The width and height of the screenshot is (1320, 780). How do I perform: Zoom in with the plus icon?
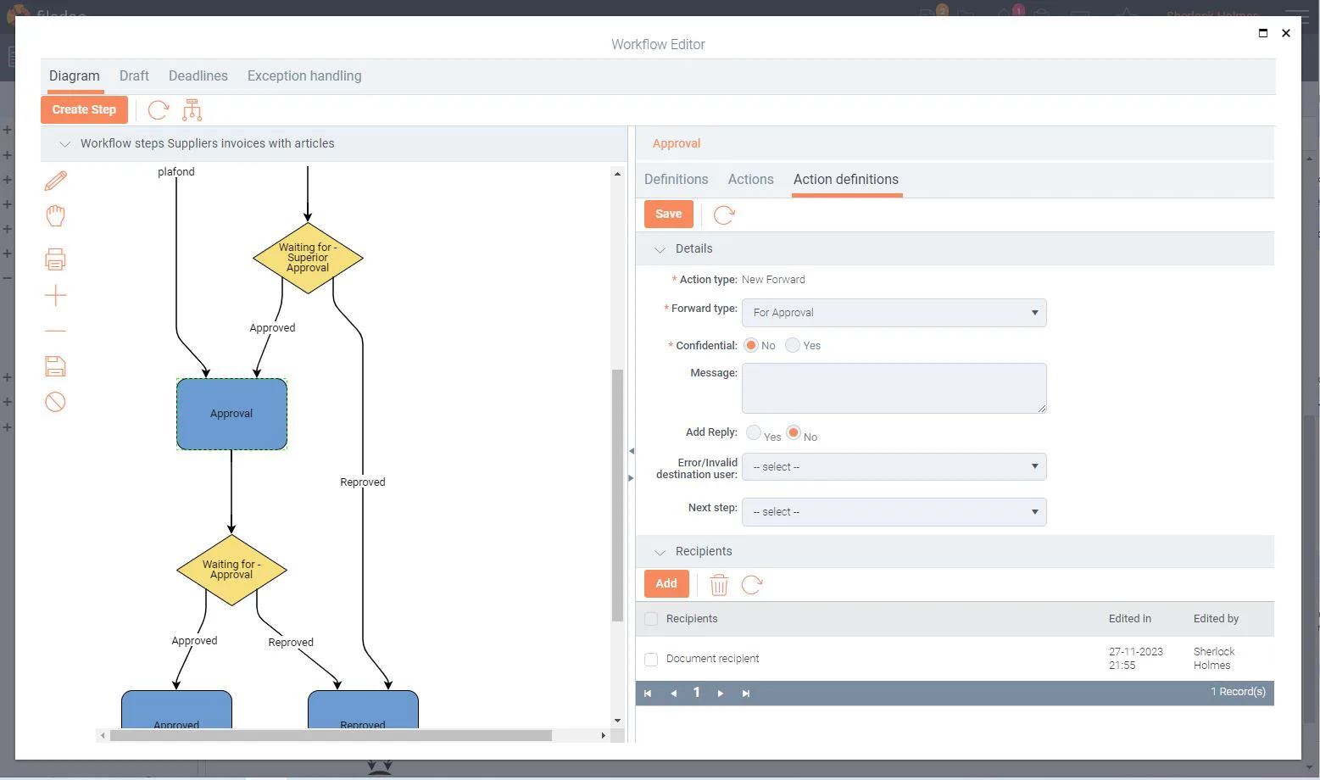pos(55,296)
